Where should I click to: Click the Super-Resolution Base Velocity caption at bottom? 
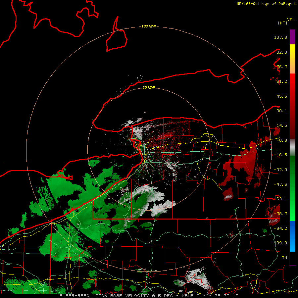(x=149, y=296)
